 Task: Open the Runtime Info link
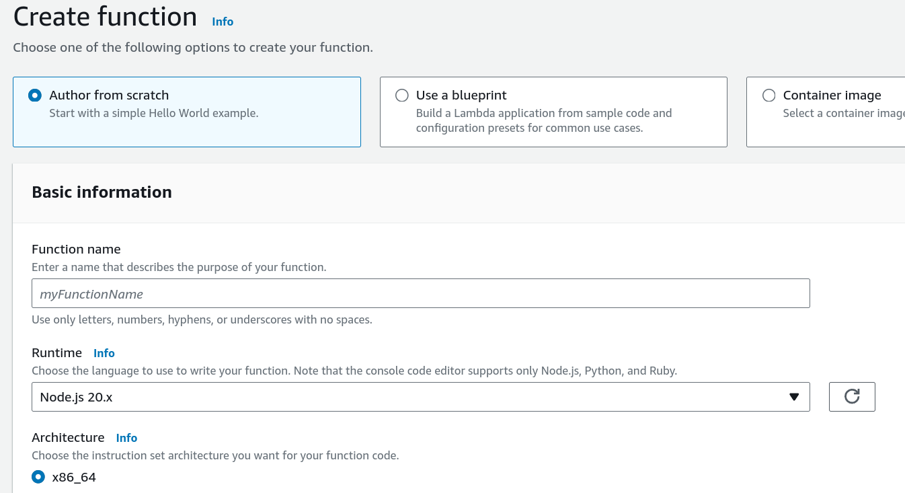pyautogui.click(x=104, y=352)
